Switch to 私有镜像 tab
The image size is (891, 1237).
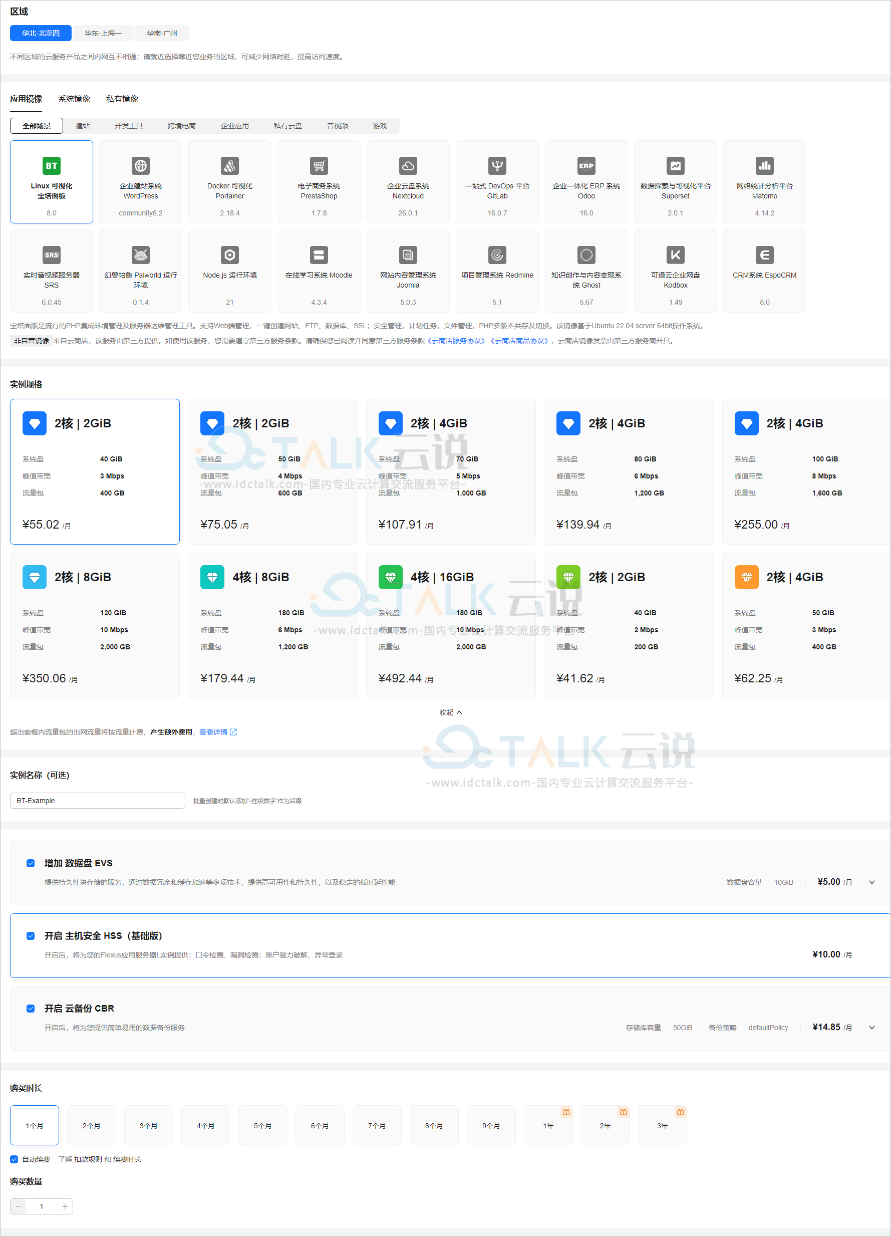[x=122, y=99]
